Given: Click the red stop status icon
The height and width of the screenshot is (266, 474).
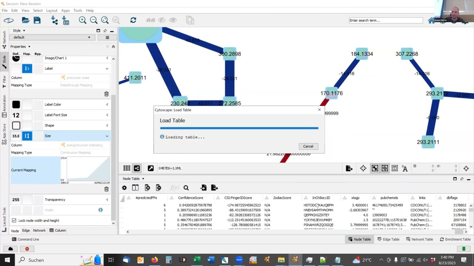Looking at the screenshot, I should pyautogui.click(x=27, y=249).
